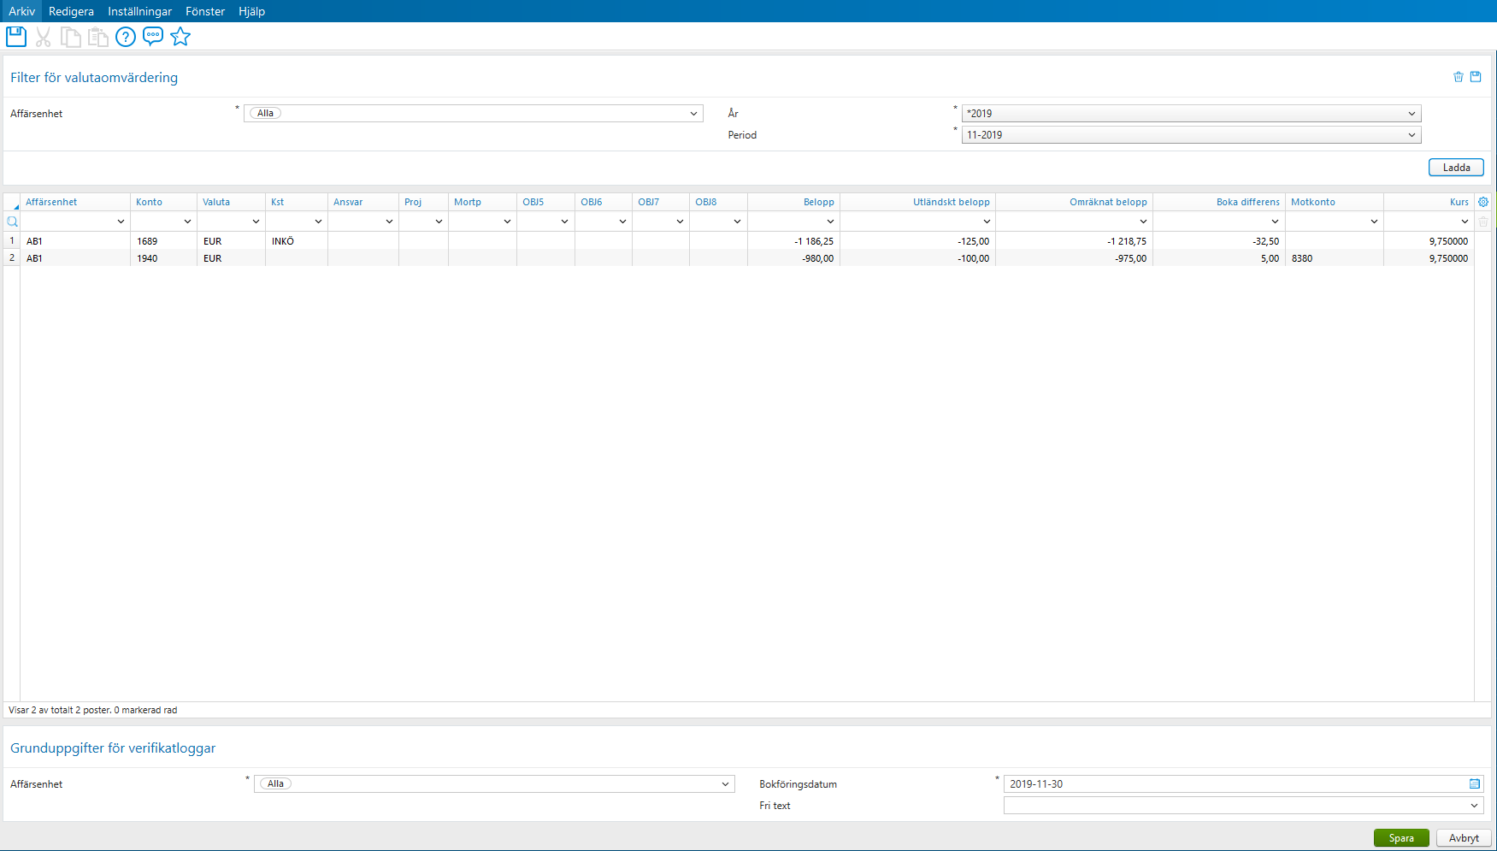This screenshot has height=851, width=1497.
Task: Click the Save toolbar icon
Action: pos(15,36)
